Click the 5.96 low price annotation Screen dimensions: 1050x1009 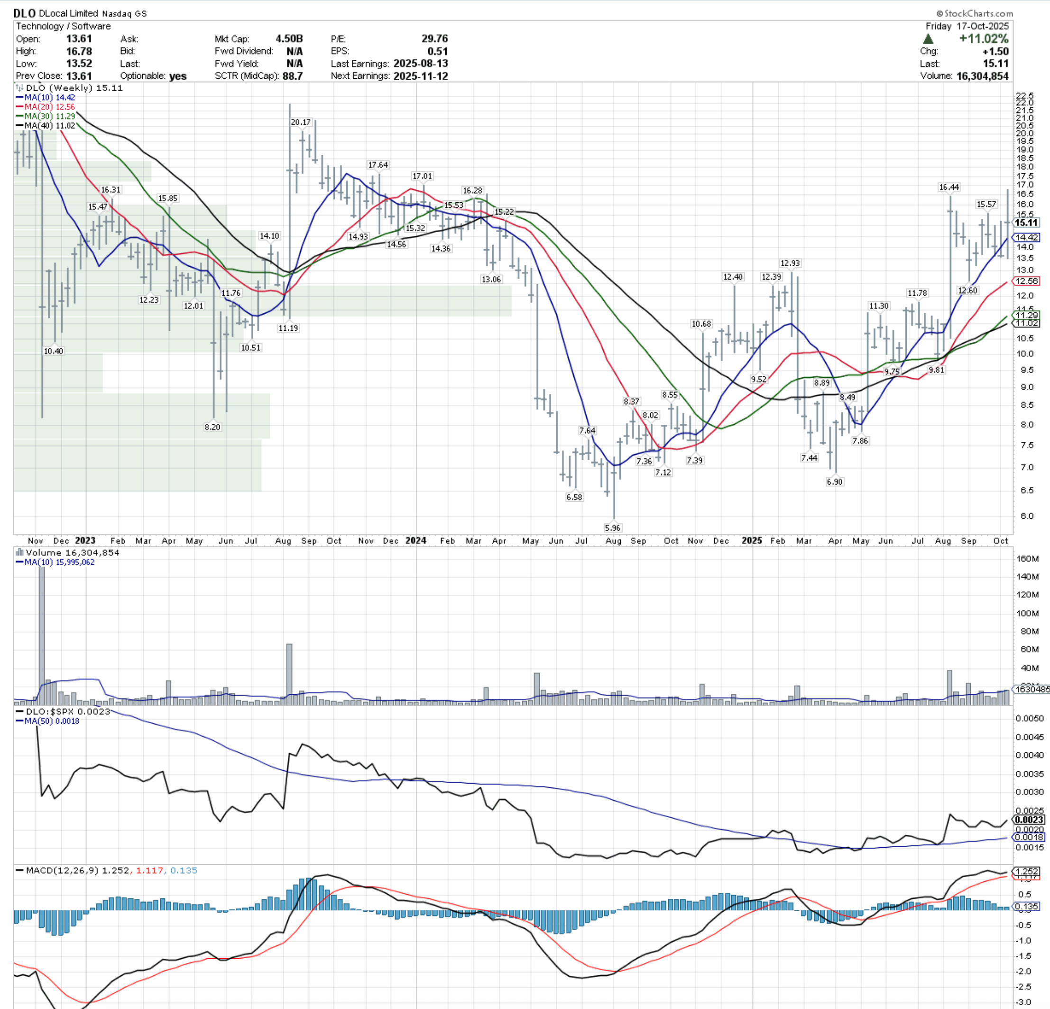pos(612,528)
